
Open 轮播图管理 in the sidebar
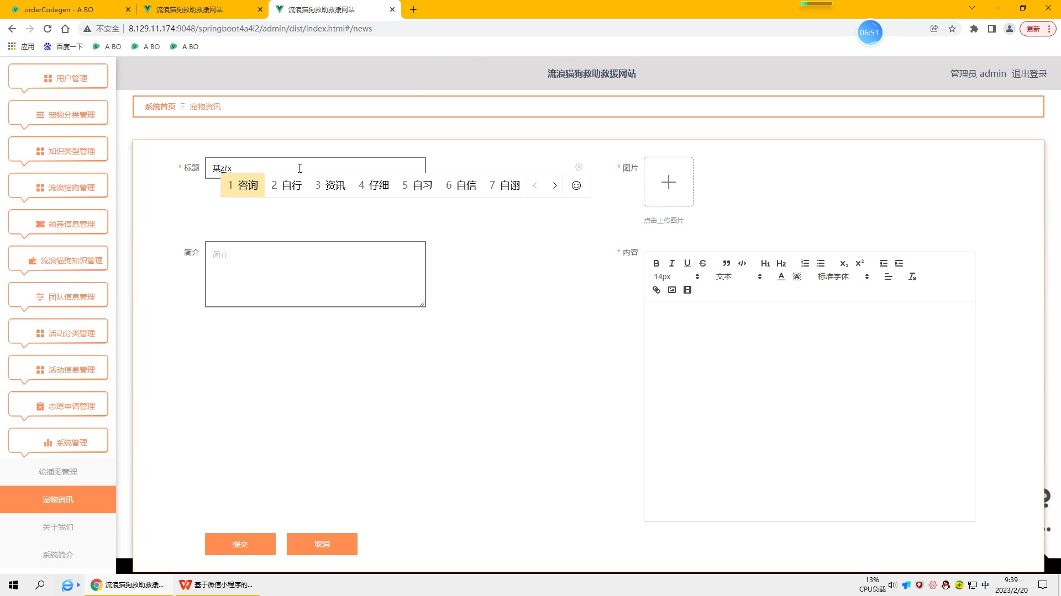58,472
